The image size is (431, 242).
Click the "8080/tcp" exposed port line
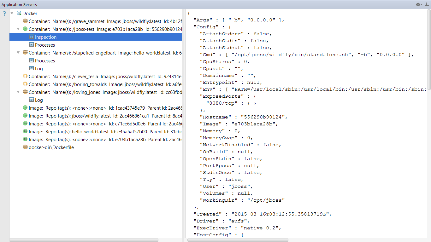(231, 103)
